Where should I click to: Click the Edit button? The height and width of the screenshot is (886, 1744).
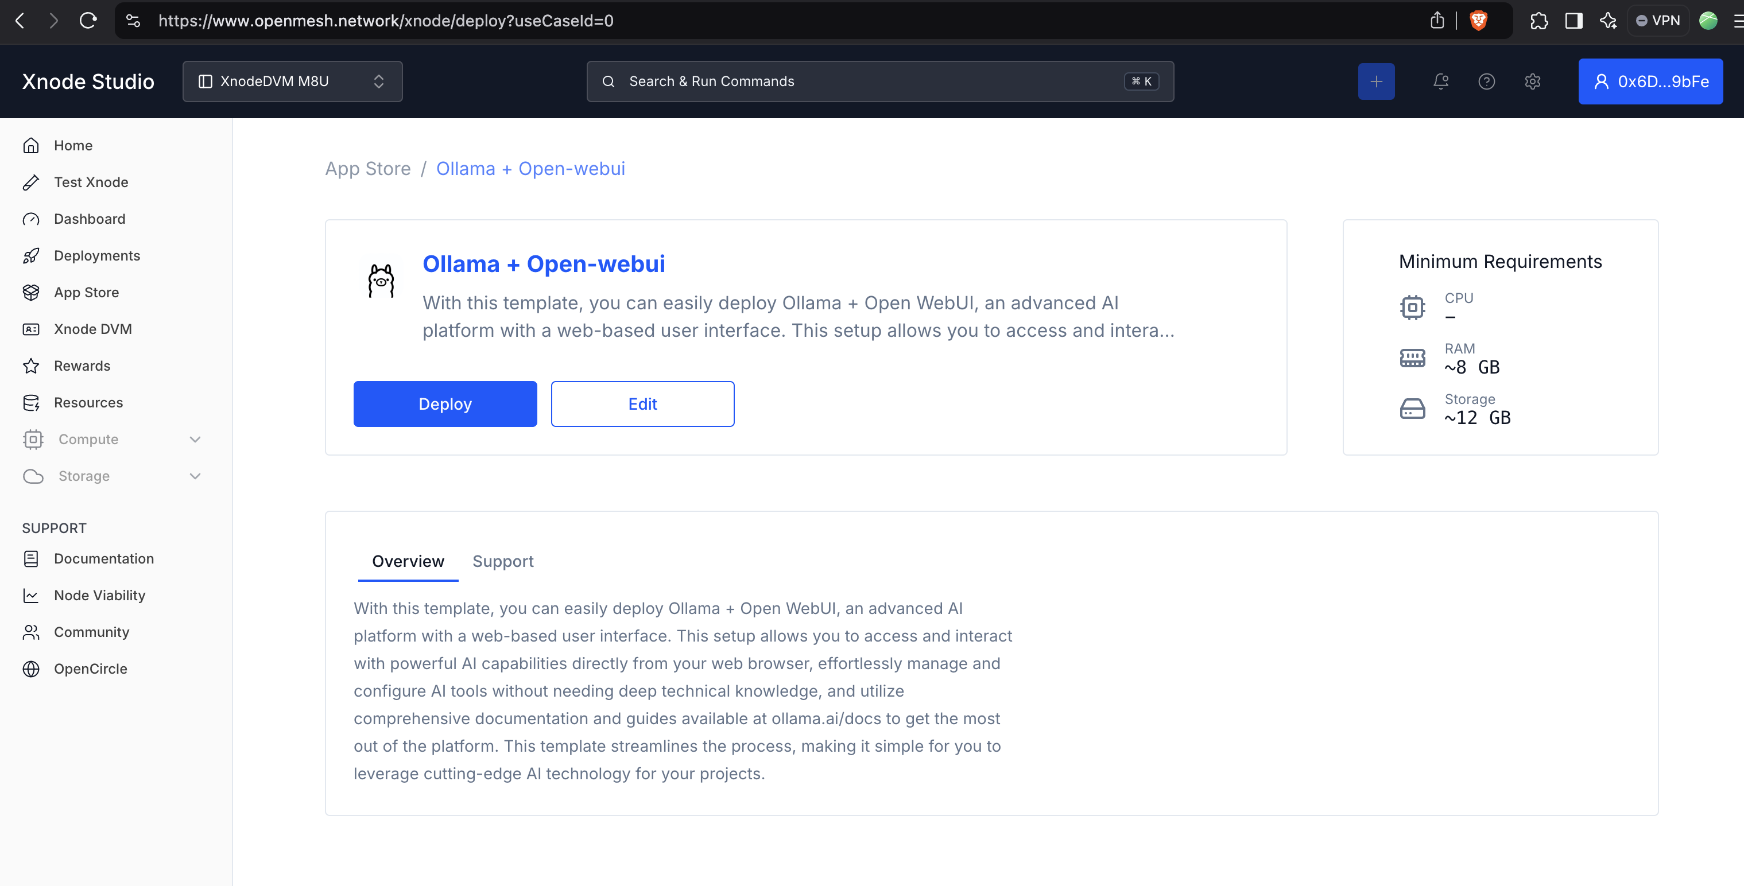tap(642, 404)
